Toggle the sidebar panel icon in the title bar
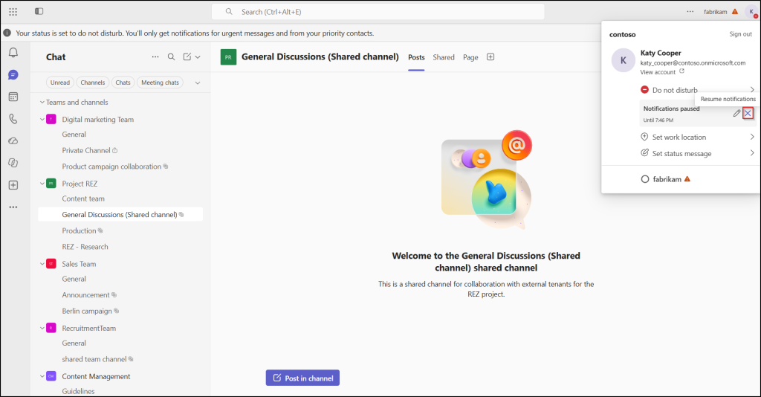 click(x=39, y=11)
